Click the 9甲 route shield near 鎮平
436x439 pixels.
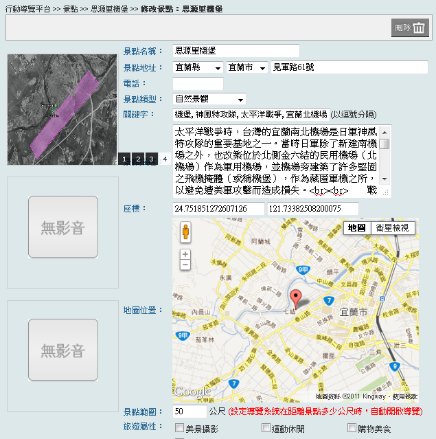coord(303,270)
